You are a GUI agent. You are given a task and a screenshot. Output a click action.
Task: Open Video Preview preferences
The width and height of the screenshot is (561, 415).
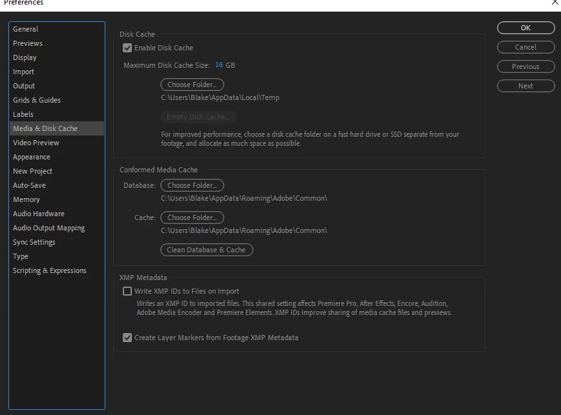(56, 143)
